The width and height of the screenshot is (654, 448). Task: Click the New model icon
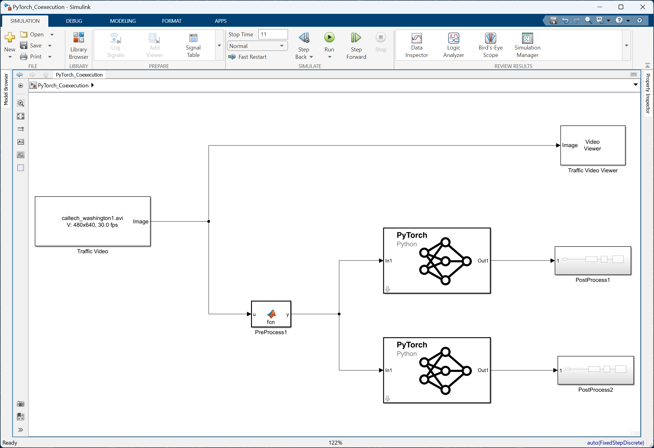pyautogui.click(x=10, y=38)
